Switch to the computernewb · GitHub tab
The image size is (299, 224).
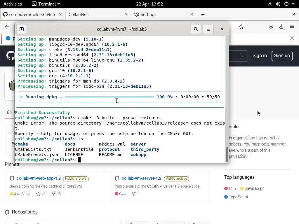click(33, 14)
